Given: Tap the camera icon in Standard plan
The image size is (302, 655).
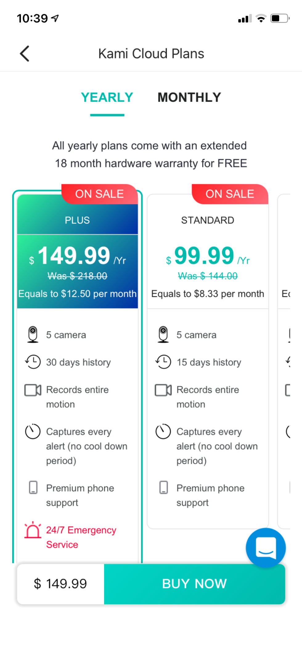Looking at the screenshot, I should (x=163, y=335).
